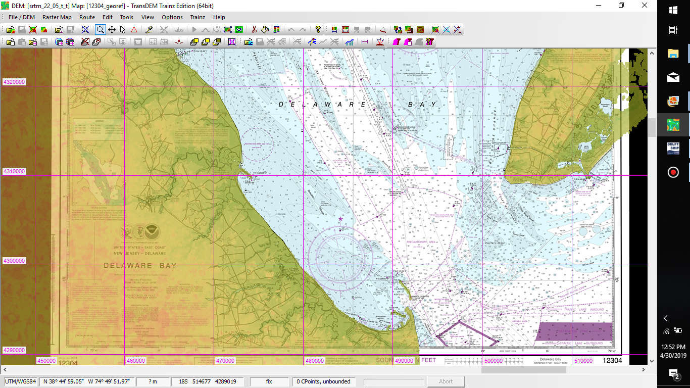Open help with the yellow question mark

[318, 30]
